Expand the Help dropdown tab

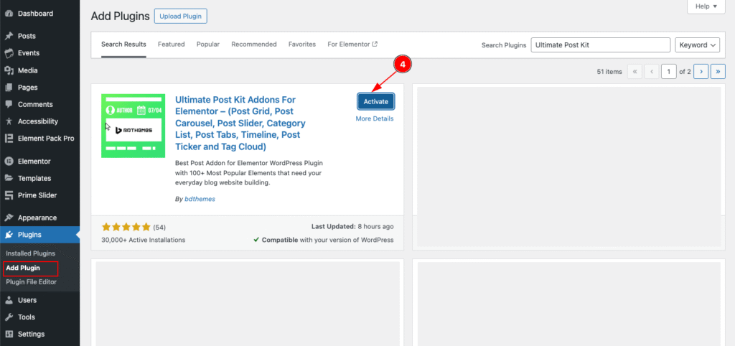[706, 6]
